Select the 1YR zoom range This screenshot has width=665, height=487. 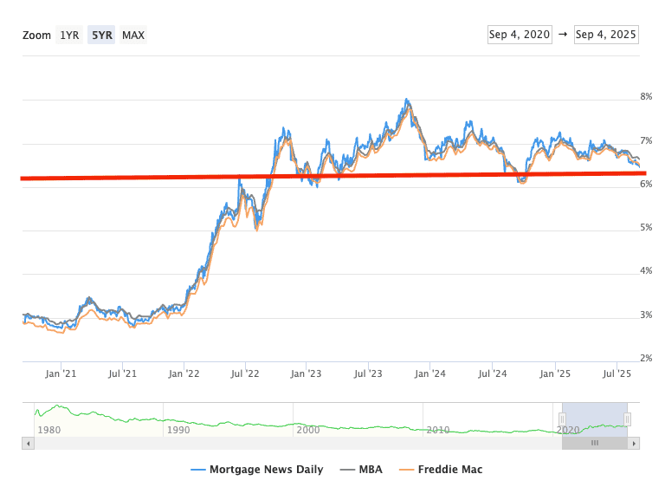pos(69,36)
